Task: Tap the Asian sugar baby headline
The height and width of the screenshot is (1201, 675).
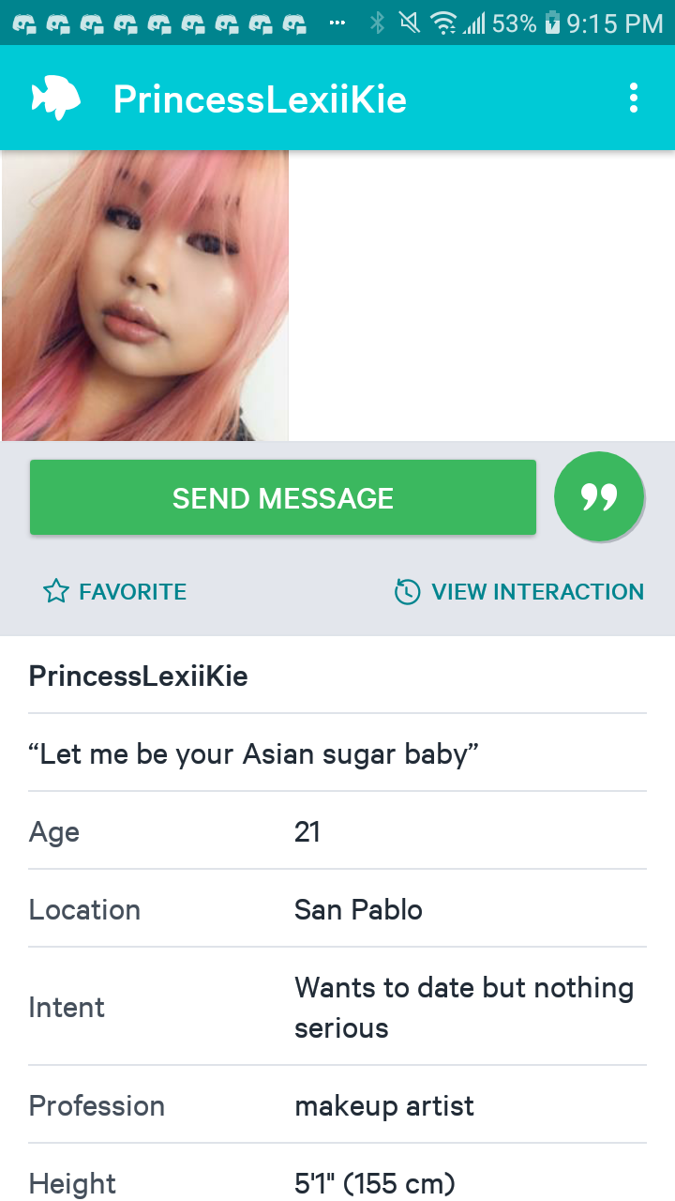Action: click(x=254, y=753)
